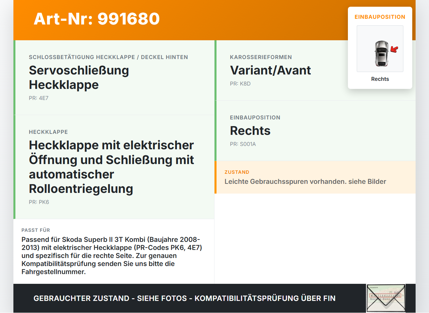429x313 pixels.
Task: Click the Skoda Superb II compatibility paragraph
Action: (x=112, y=256)
